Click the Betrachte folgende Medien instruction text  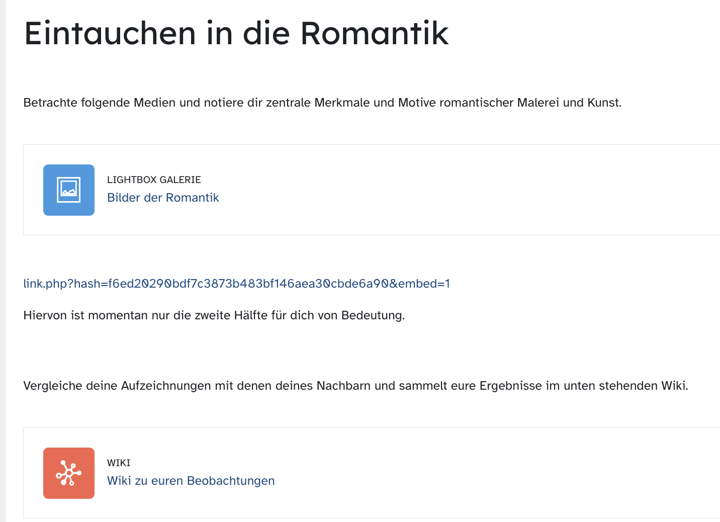pos(322,103)
